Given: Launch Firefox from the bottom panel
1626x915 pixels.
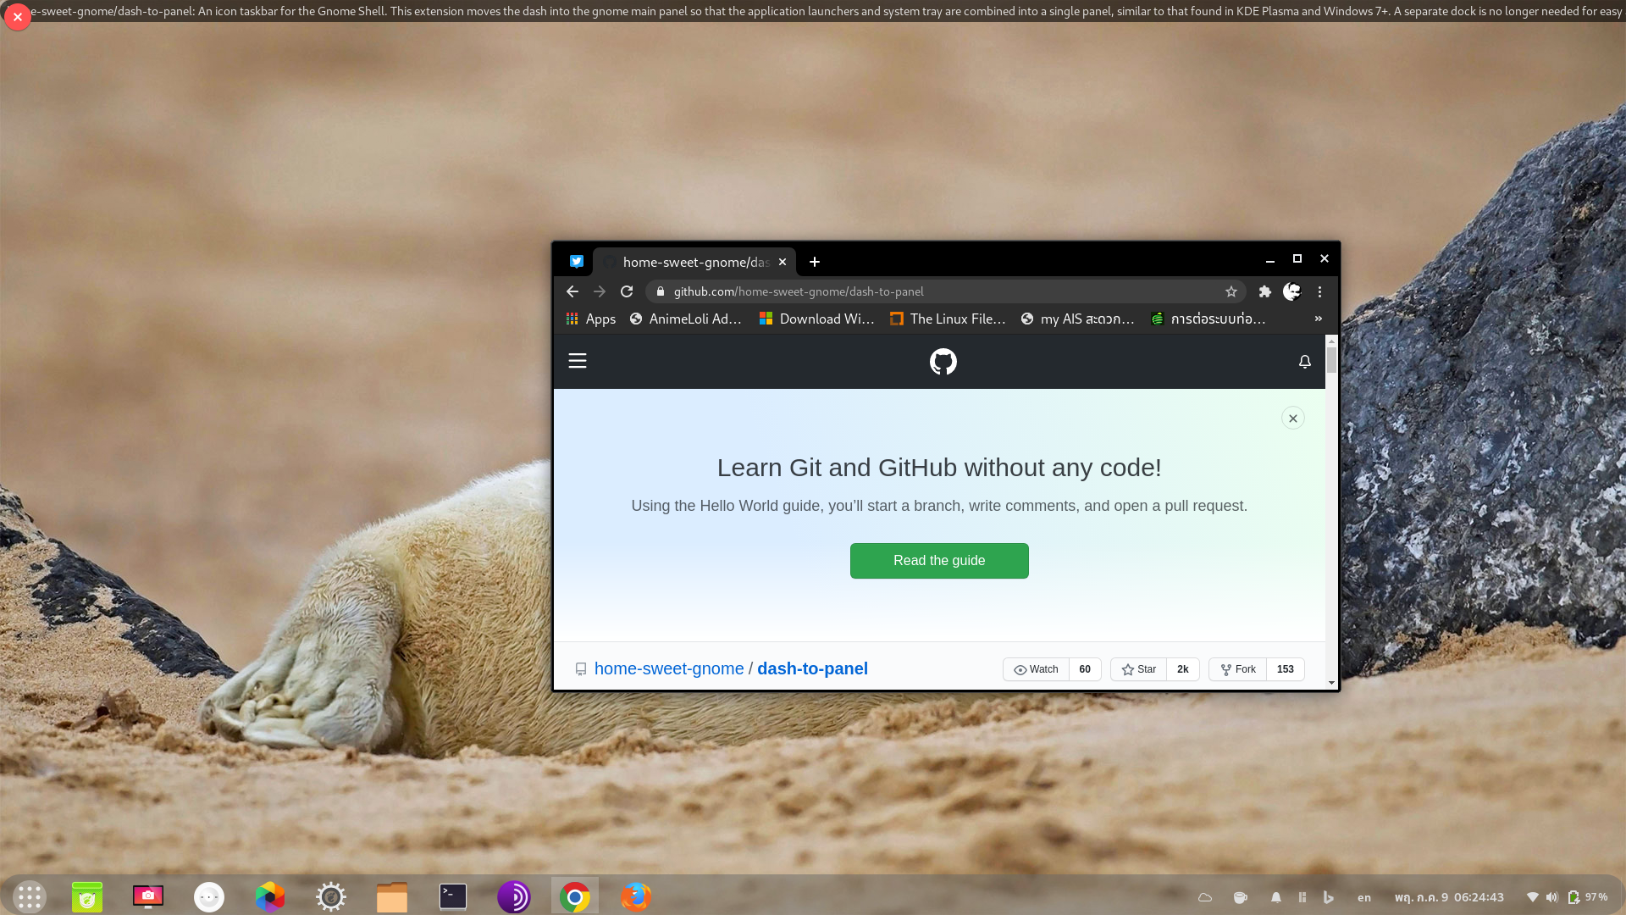Looking at the screenshot, I should point(635,896).
